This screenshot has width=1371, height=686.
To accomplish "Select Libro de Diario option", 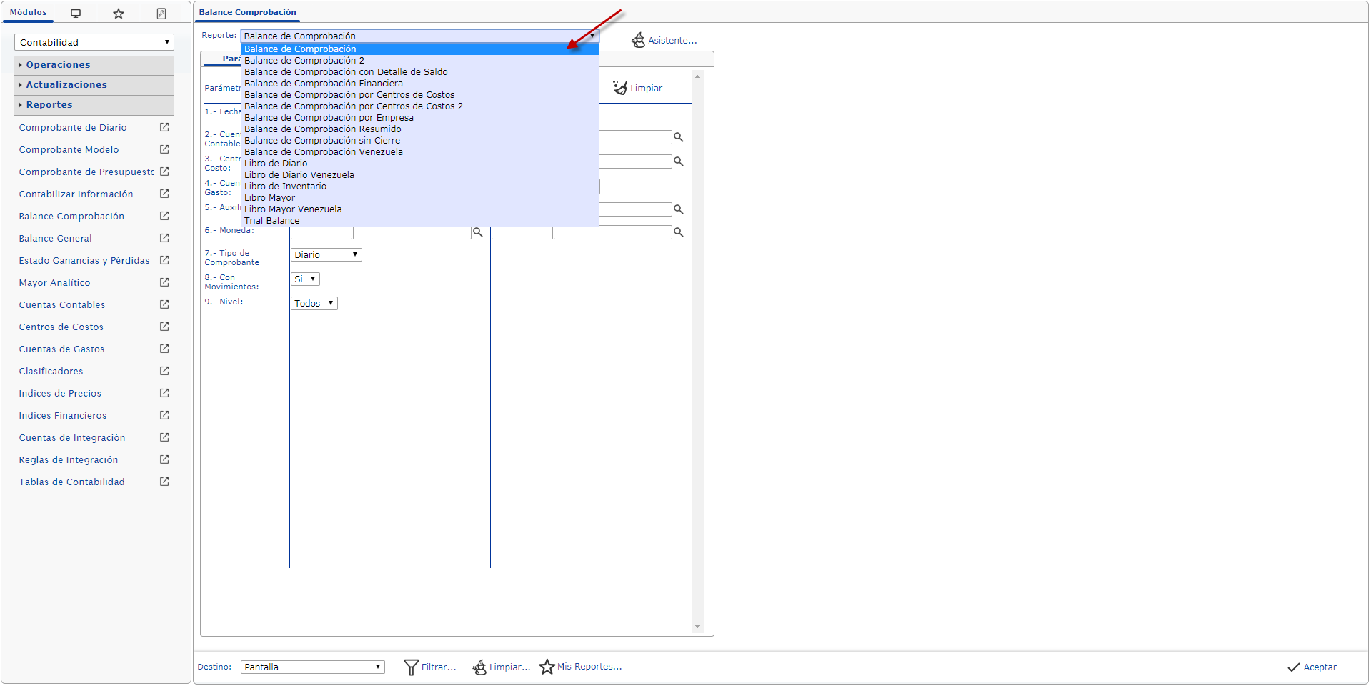I will (420, 164).
